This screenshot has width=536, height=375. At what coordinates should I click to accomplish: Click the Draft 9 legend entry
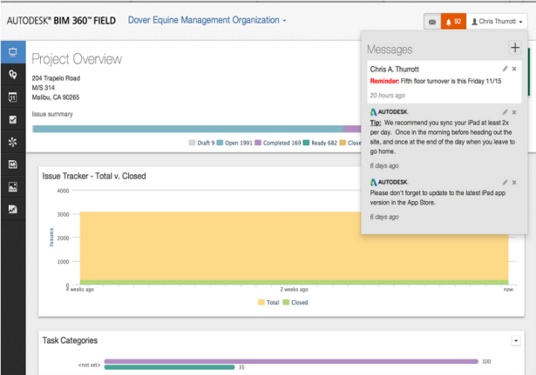click(x=201, y=143)
